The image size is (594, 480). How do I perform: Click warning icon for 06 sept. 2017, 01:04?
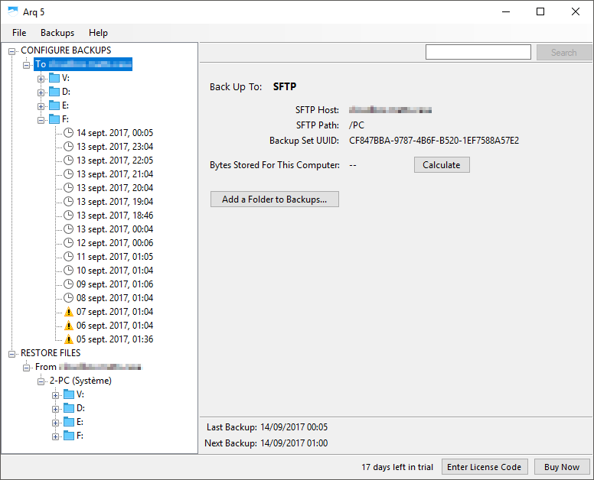tap(69, 326)
